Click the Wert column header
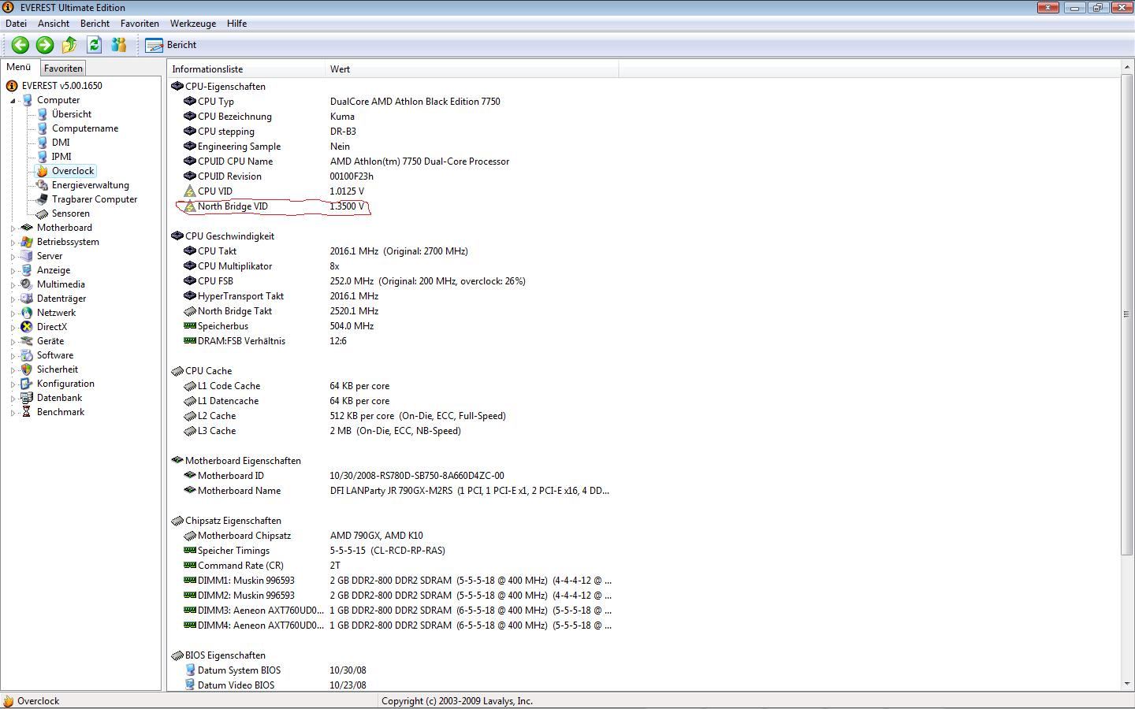The width and height of the screenshot is (1135, 709). tap(471, 69)
